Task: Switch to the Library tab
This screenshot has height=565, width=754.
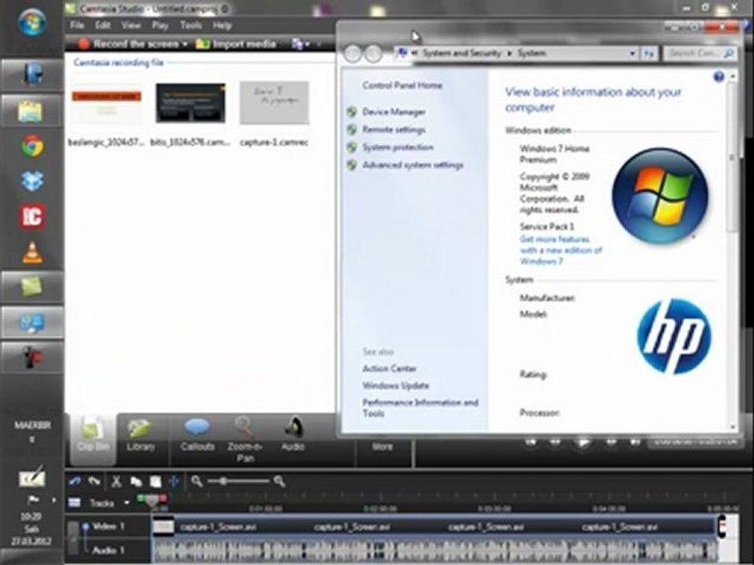Action: (140, 435)
